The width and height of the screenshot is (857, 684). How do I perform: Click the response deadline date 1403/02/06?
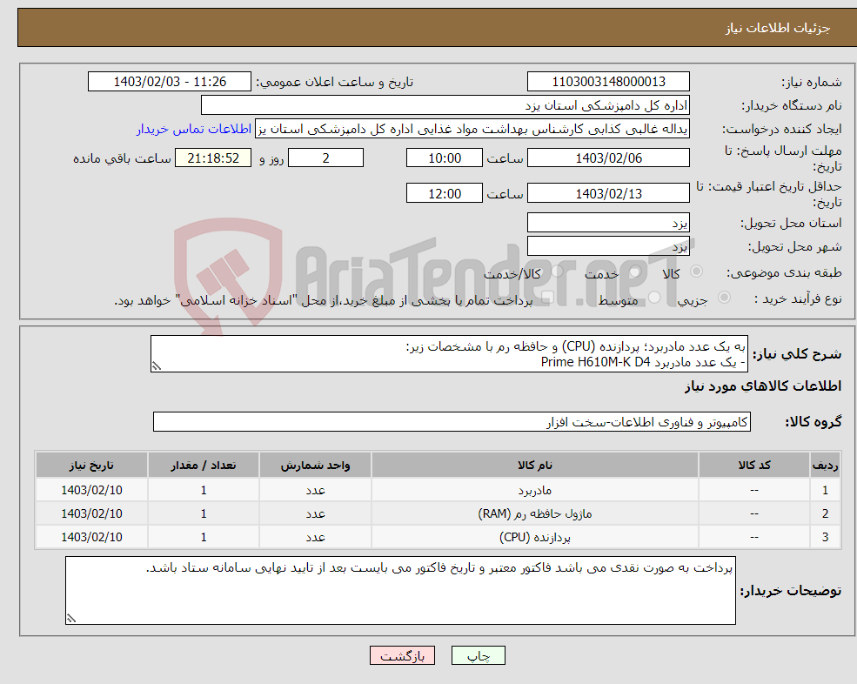[608, 158]
